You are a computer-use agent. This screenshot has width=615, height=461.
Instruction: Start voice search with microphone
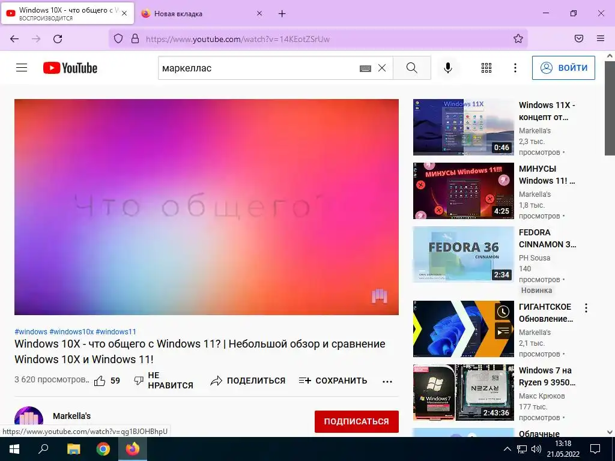(448, 68)
